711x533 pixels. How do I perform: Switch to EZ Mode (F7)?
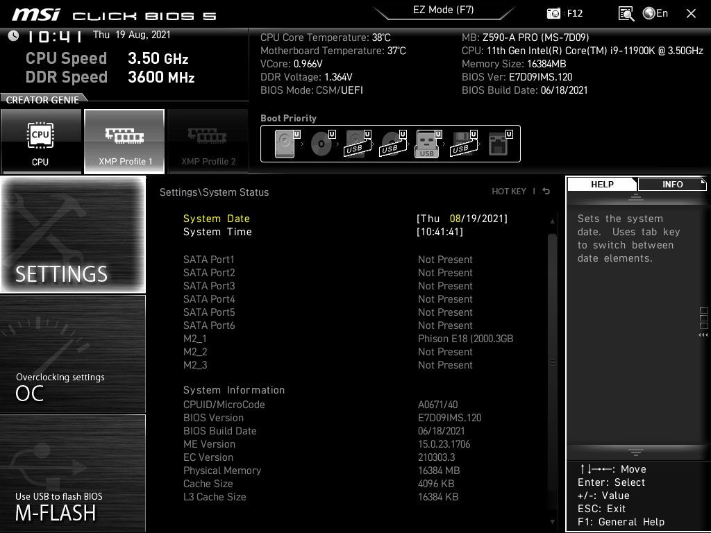tap(444, 10)
